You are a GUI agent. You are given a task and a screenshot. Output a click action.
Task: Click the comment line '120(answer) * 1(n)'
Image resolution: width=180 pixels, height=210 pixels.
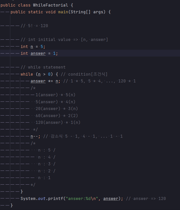point(58,123)
